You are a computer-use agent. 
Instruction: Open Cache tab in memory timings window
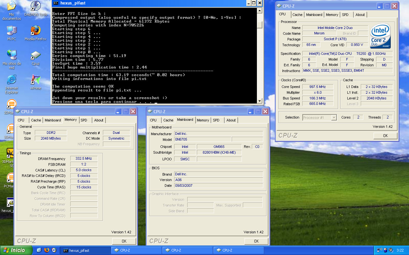36,120
